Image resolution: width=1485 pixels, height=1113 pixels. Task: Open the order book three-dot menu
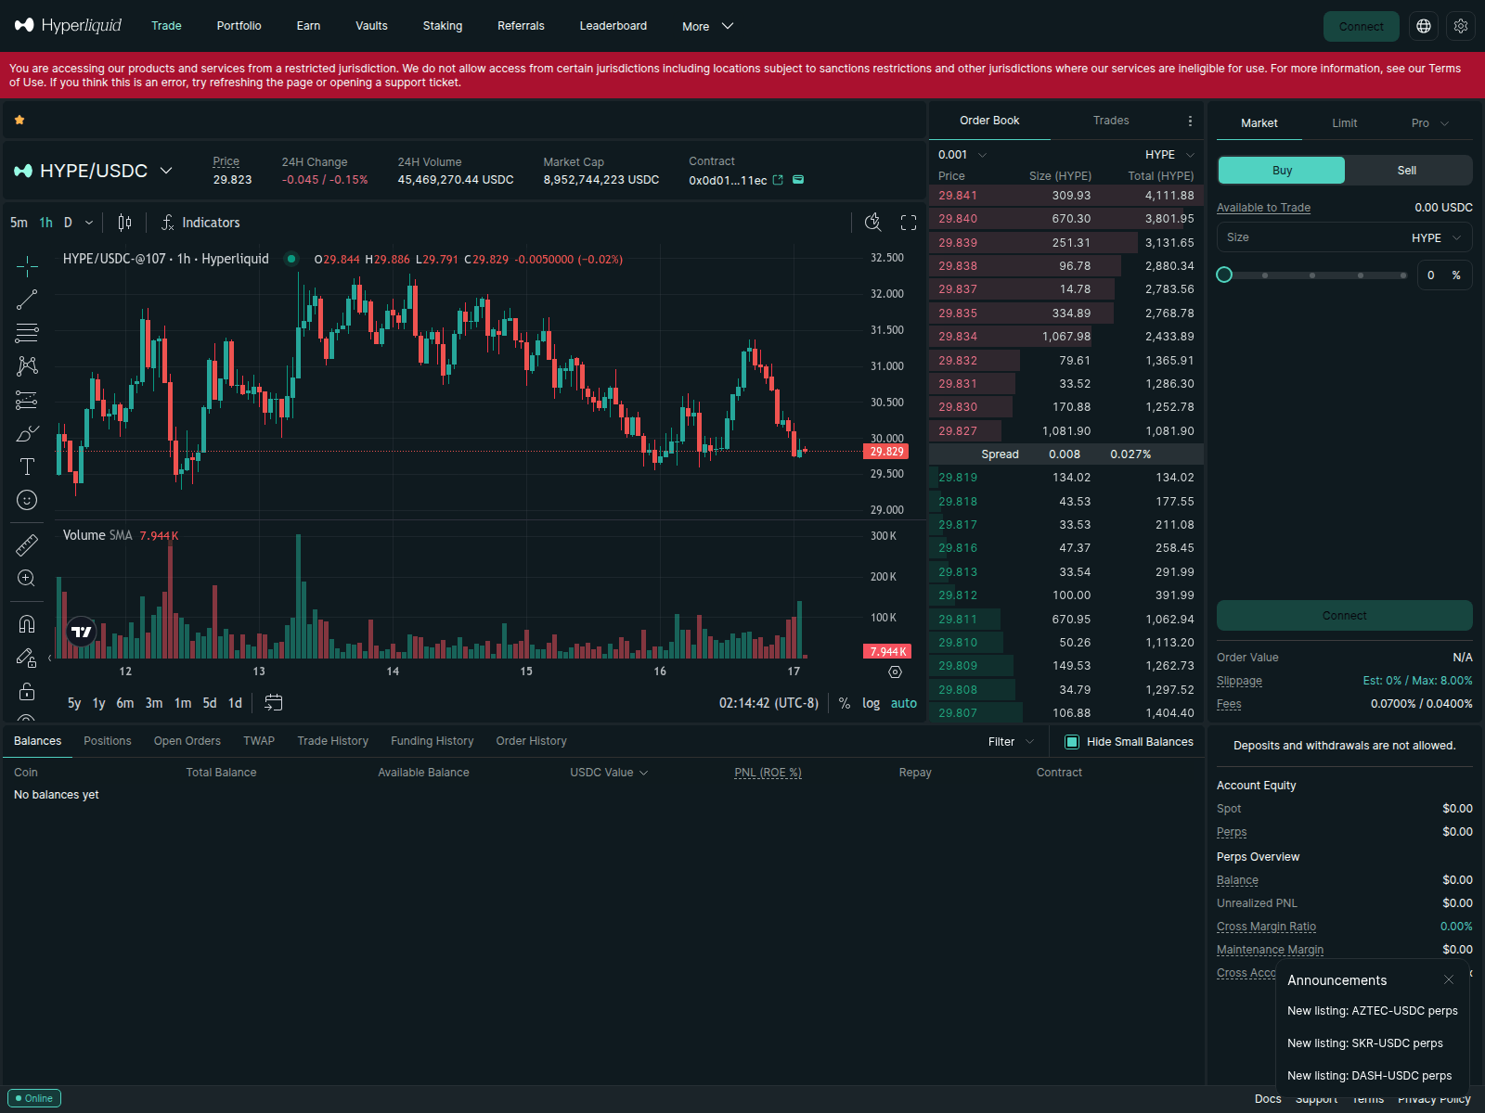pyautogui.click(x=1190, y=121)
